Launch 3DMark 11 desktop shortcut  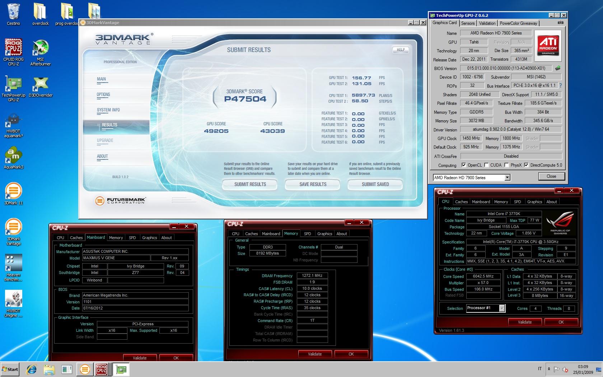point(13,194)
